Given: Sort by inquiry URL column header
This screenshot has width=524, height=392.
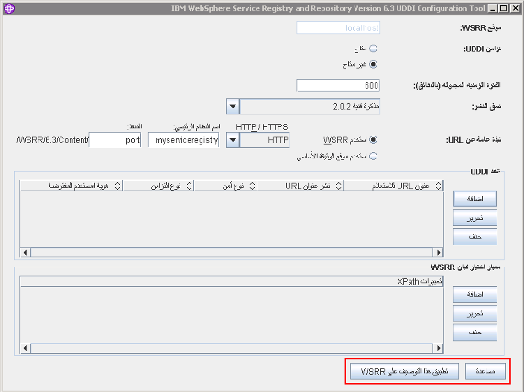Looking at the screenshot, I should point(394,186).
